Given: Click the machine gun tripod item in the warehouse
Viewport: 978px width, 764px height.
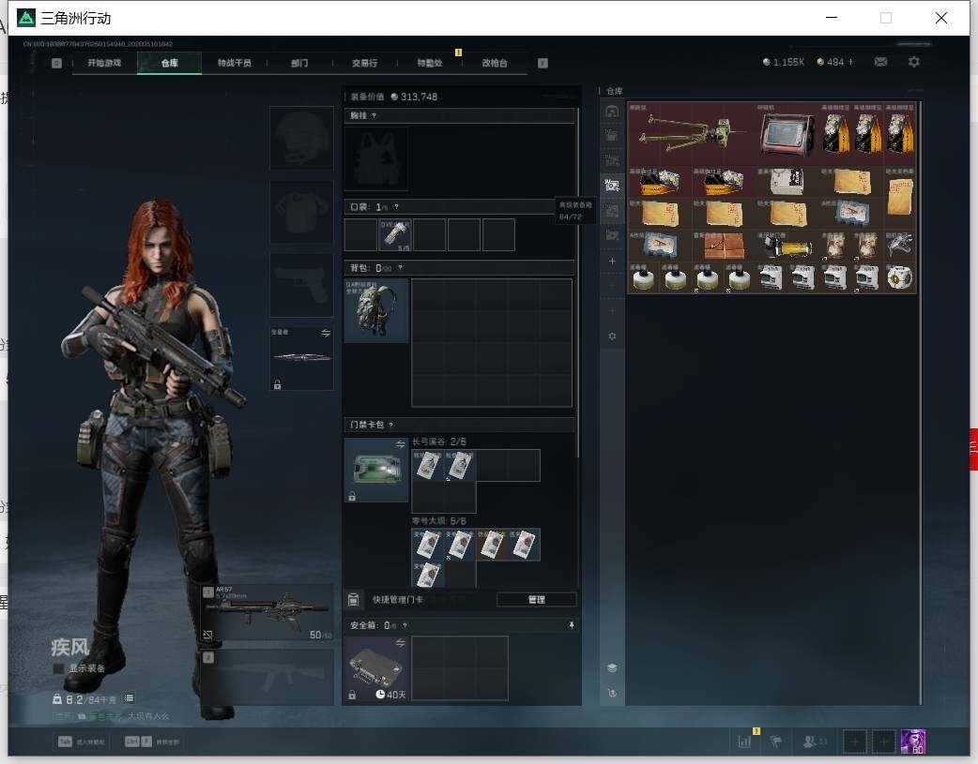Looking at the screenshot, I should pos(691,133).
